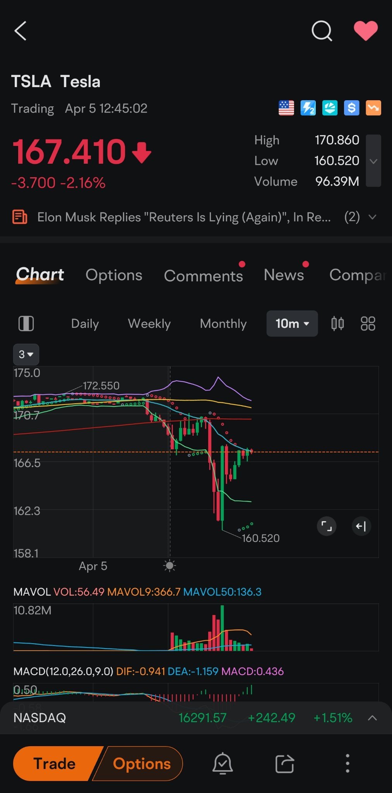This screenshot has height=793, width=392.
Task: Open the candlestick chart type icon
Action: (x=337, y=324)
